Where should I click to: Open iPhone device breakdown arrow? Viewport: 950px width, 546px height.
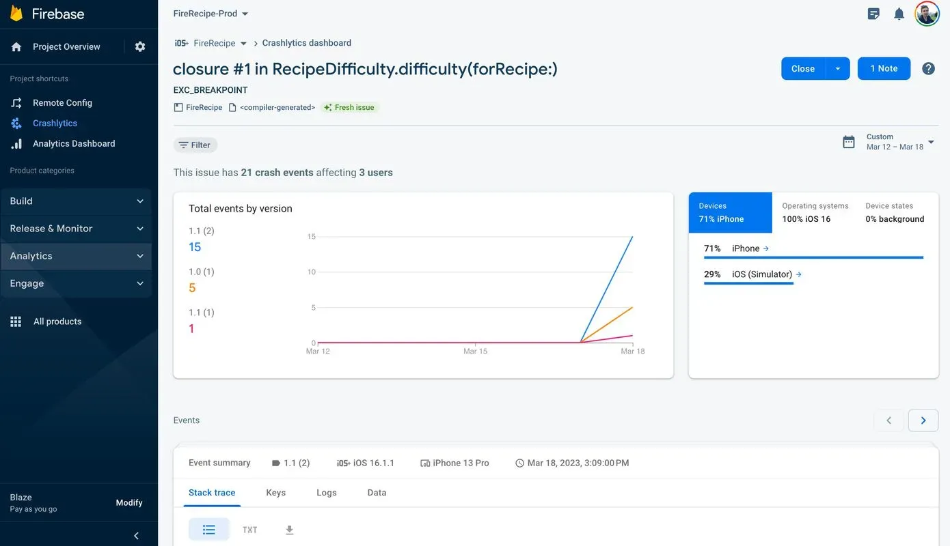[765, 248]
